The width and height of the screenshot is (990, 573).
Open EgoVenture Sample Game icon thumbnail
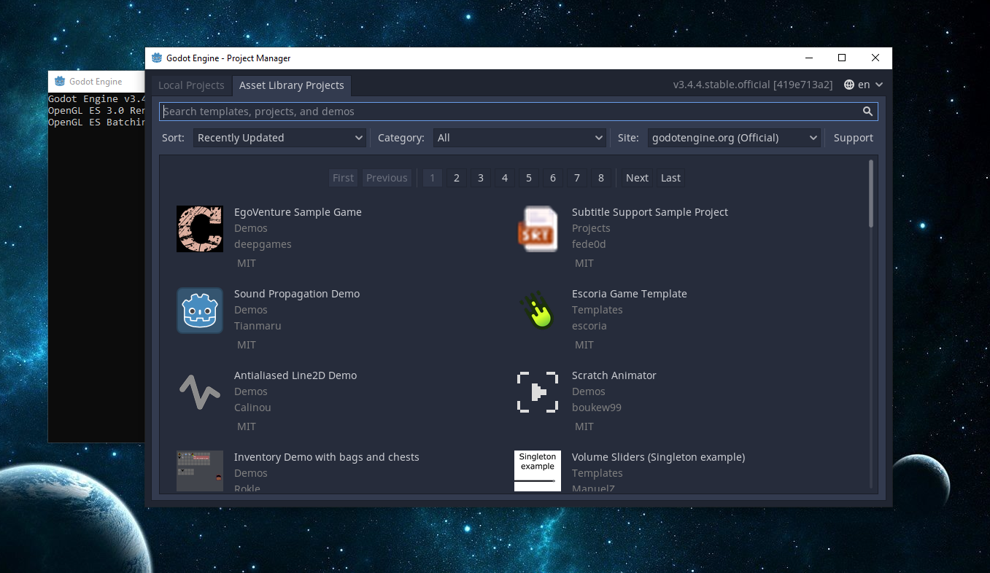pos(200,229)
